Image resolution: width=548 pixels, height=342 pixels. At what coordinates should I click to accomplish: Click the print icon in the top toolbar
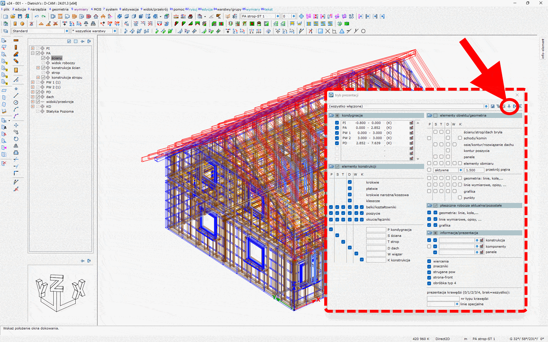(190, 16)
